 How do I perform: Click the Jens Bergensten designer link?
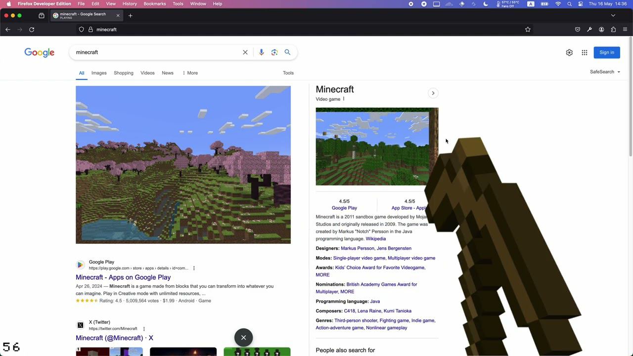click(x=394, y=248)
